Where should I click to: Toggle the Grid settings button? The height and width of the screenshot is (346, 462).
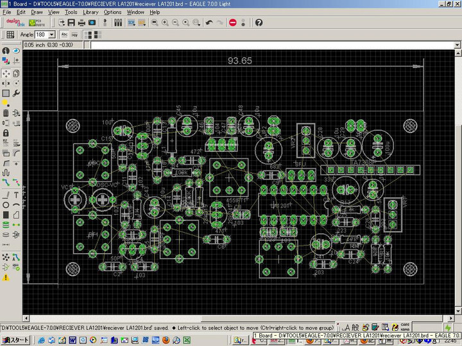[x=10, y=34]
